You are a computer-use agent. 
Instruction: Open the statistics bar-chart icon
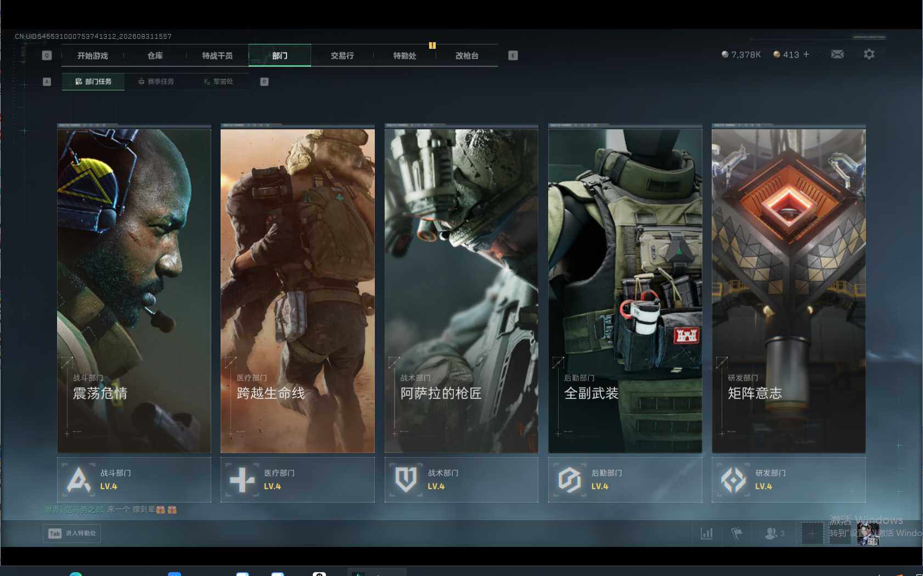(x=707, y=533)
